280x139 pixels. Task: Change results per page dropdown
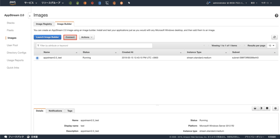pos(271,46)
